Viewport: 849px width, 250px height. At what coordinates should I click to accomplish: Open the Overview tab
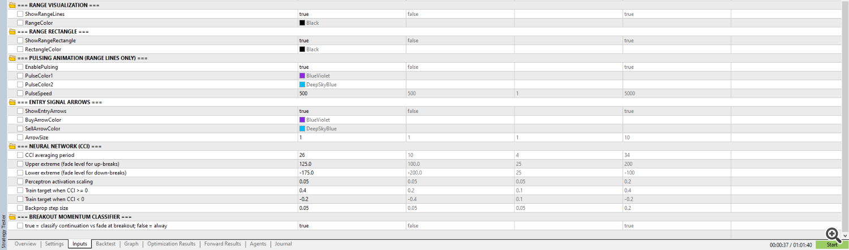[25, 244]
